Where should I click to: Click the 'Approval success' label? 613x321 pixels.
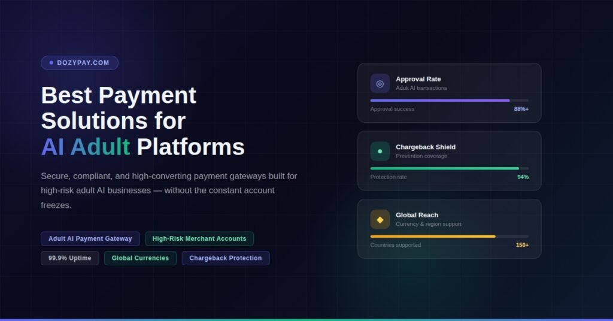click(392, 109)
